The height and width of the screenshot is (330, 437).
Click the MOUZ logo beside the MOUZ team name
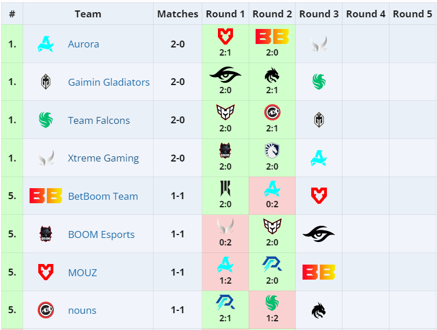point(46,272)
